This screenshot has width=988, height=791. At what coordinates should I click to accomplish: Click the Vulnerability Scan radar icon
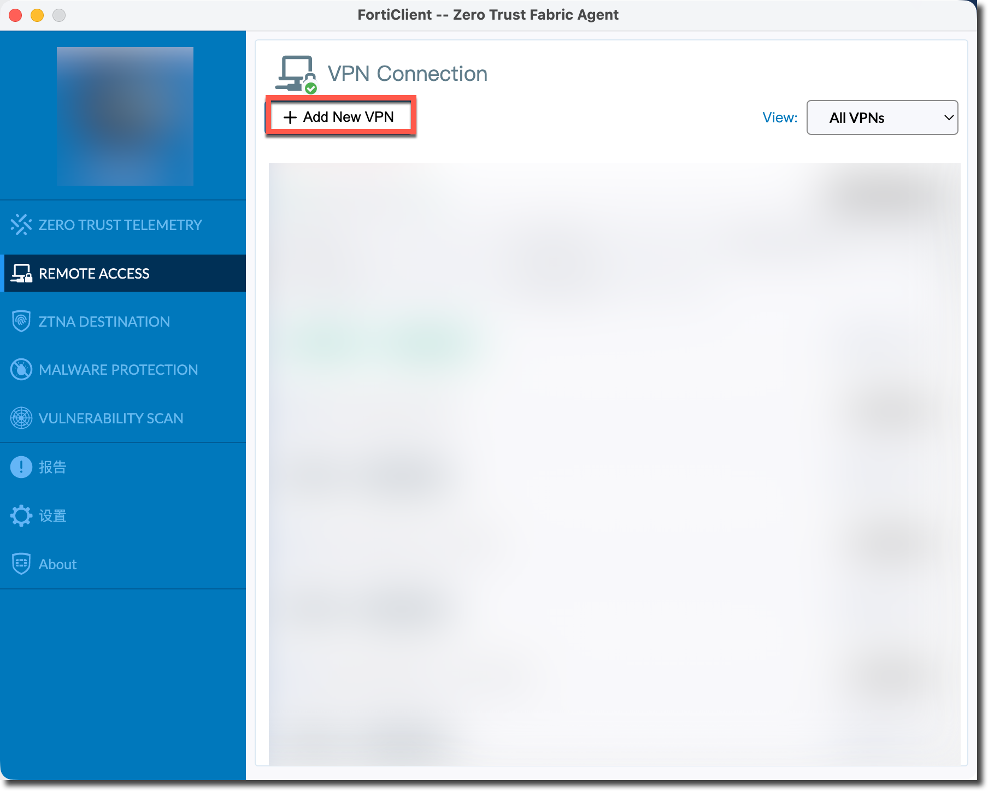click(21, 418)
